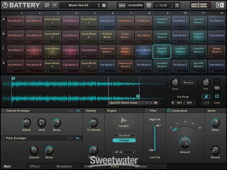The width and height of the screenshot is (227, 170).
Task: Load previous sample with left arrow
Action: 147,103
